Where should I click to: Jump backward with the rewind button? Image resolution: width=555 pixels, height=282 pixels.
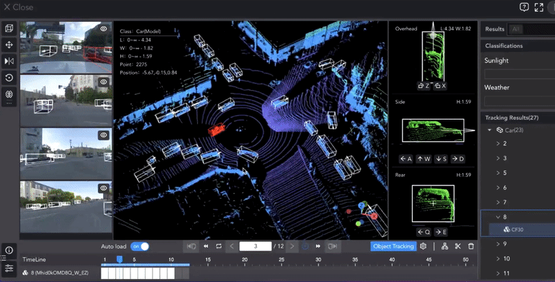(205, 246)
